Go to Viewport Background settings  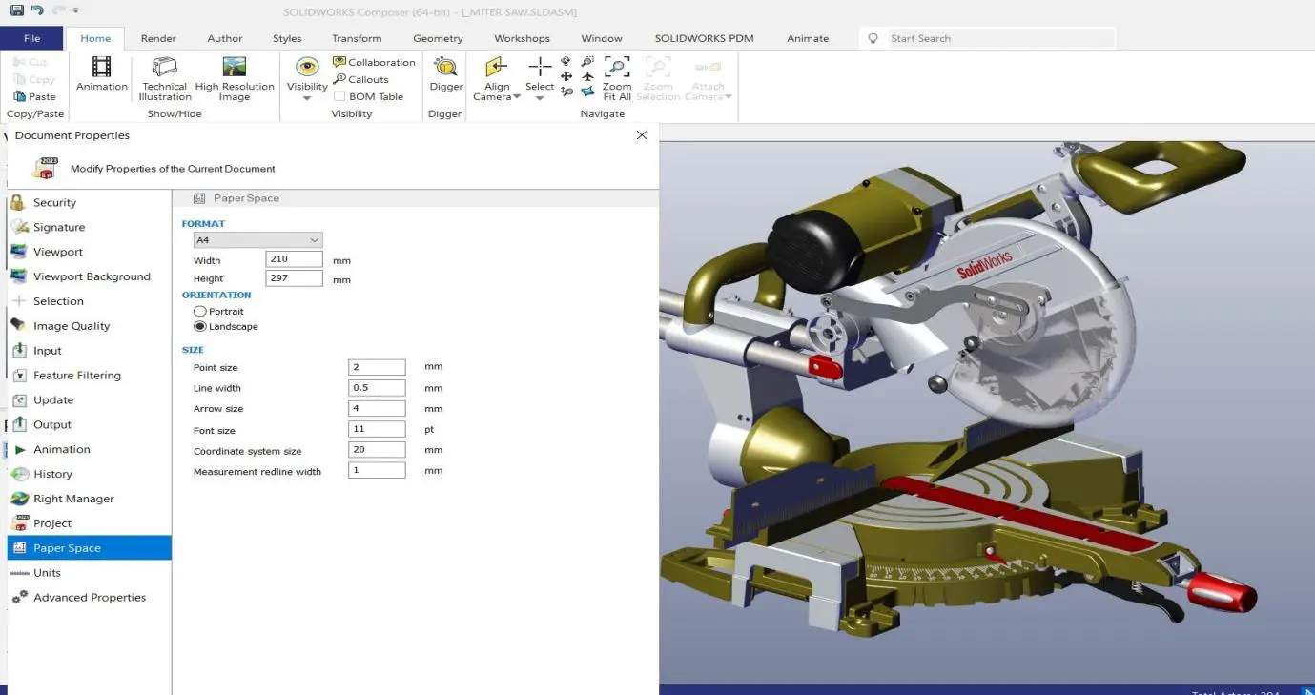pyautogui.click(x=92, y=277)
